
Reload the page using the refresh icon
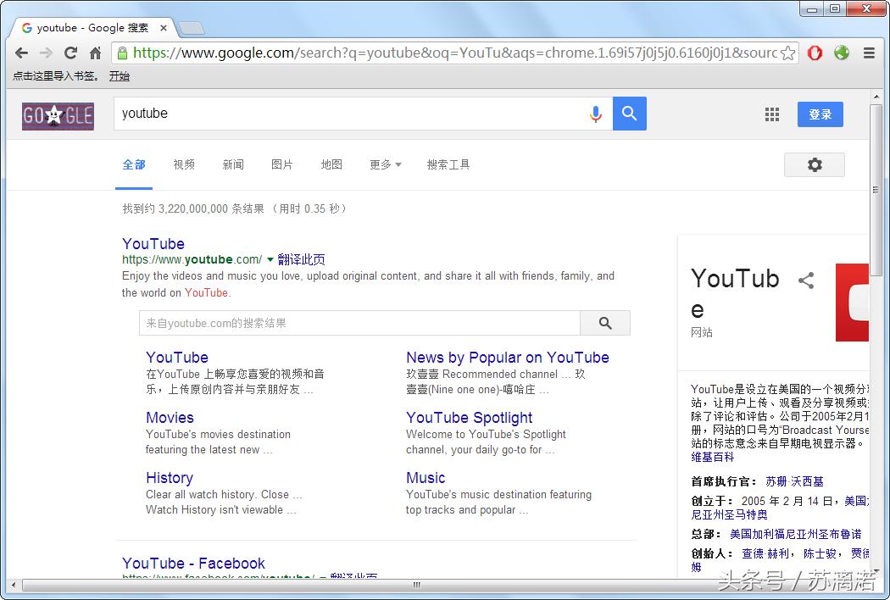(71, 53)
